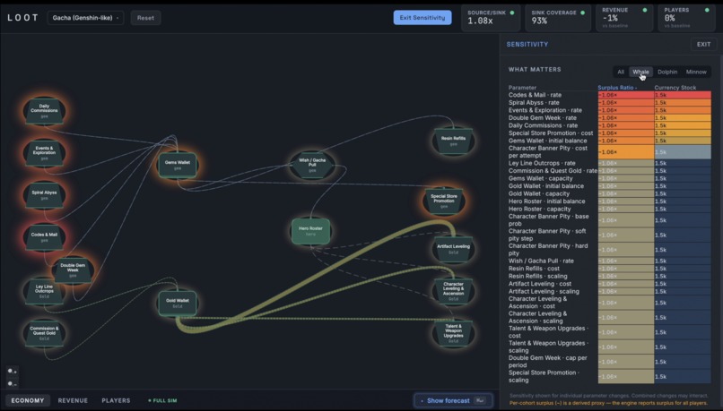This screenshot has width=723, height=411.
Task: Select 'Double Gem Week · rate' parameter row
Action: pyautogui.click(x=610, y=118)
